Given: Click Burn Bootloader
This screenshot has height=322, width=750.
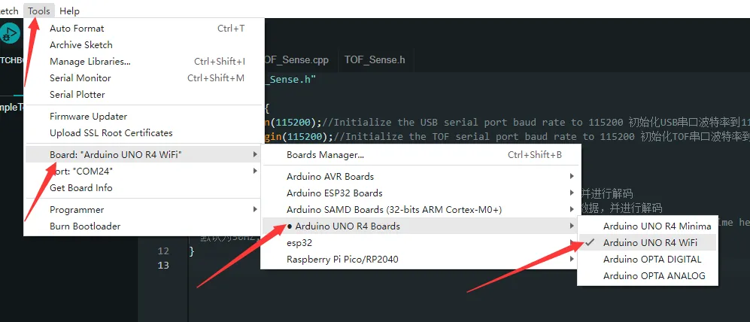Looking at the screenshot, I should tap(84, 226).
